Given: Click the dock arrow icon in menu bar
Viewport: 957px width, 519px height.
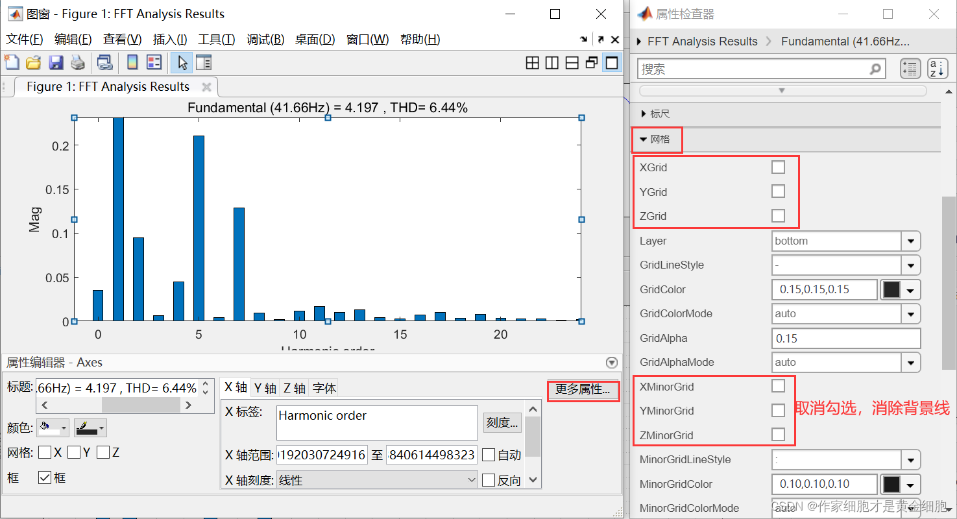Looking at the screenshot, I should (584, 40).
